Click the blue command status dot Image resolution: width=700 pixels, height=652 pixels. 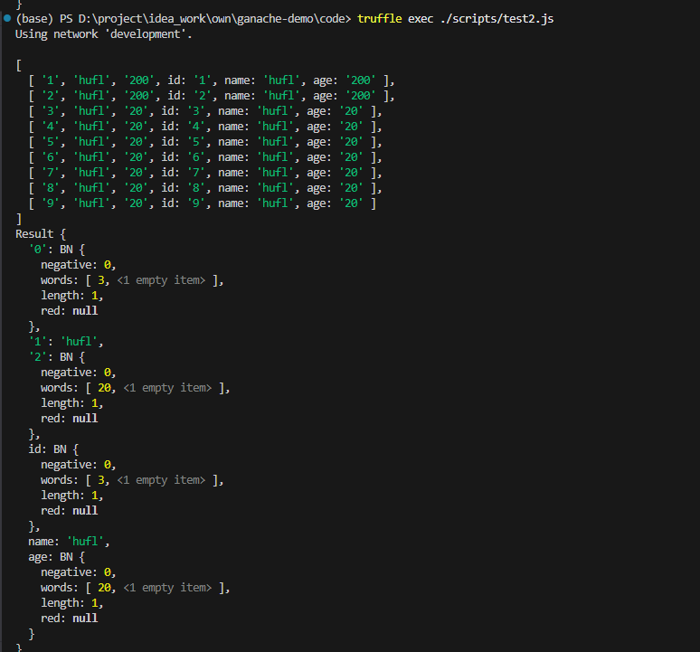[6, 18]
